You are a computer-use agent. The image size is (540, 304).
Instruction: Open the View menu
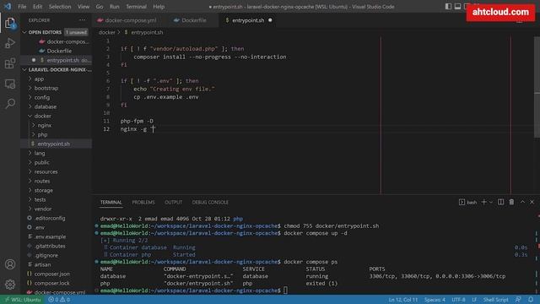(84, 7)
